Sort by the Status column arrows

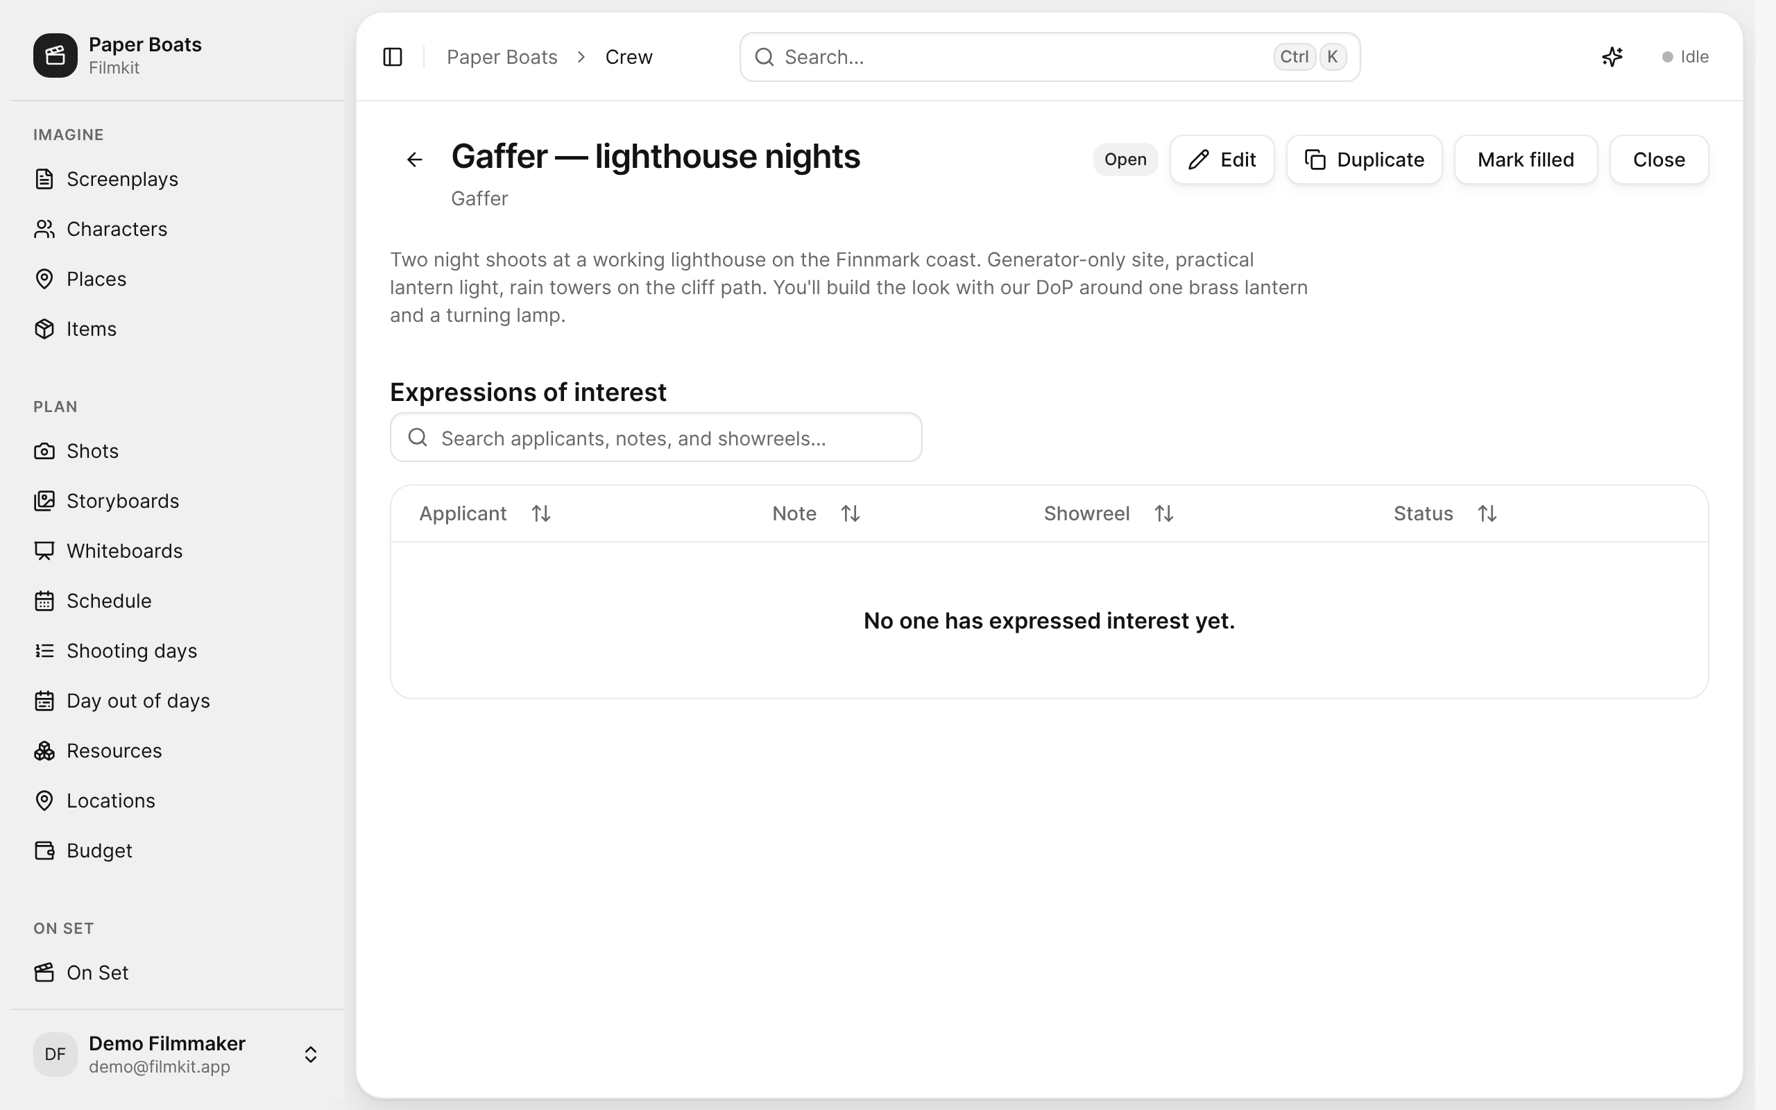(x=1487, y=513)
